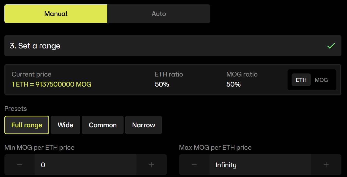Click the ETH ratio 50% value
This screenshot has width=347, height=177.
(x=162, y=84)
